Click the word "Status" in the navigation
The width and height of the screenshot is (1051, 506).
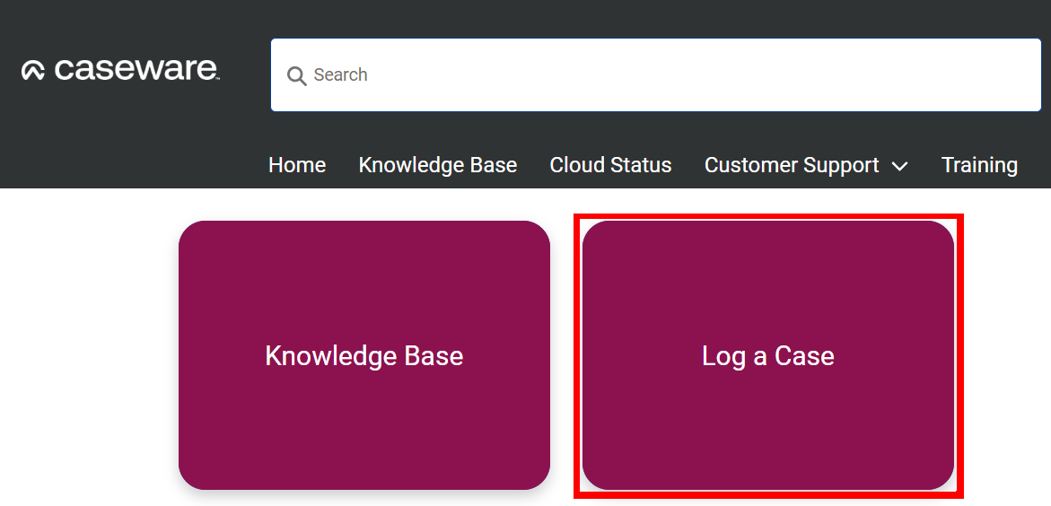point(641,165)
